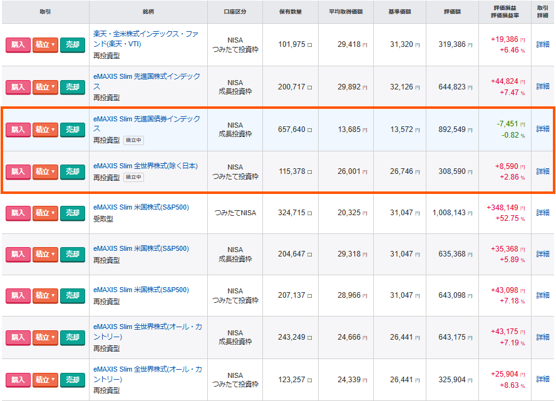Select the つみたてNISA account type cell
The image size is (556, 401).
[235, 213]
